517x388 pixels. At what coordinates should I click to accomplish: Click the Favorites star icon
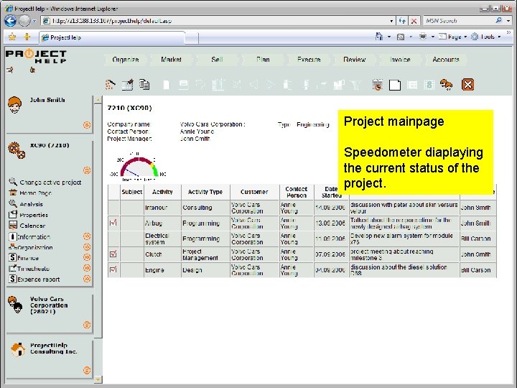click(12, 37)
